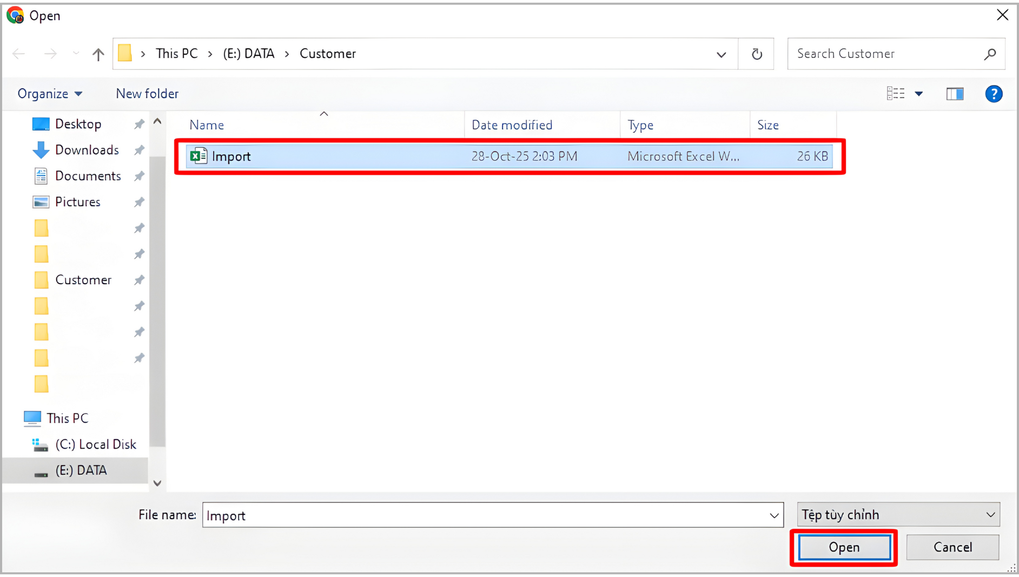
Task: Click the Up one level arrow
Action: (98, 54)
